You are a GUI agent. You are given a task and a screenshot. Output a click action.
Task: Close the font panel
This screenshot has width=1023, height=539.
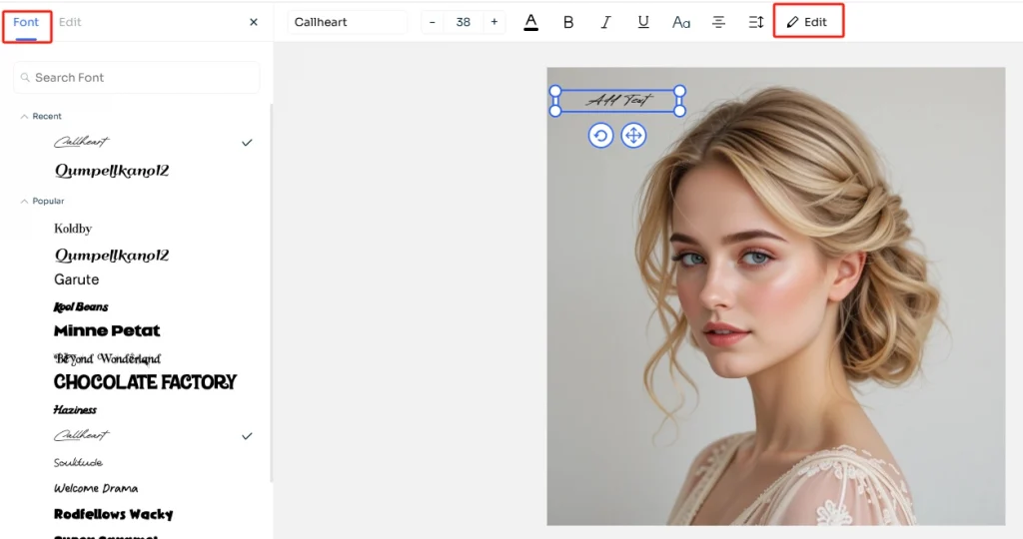click(253, 22)
